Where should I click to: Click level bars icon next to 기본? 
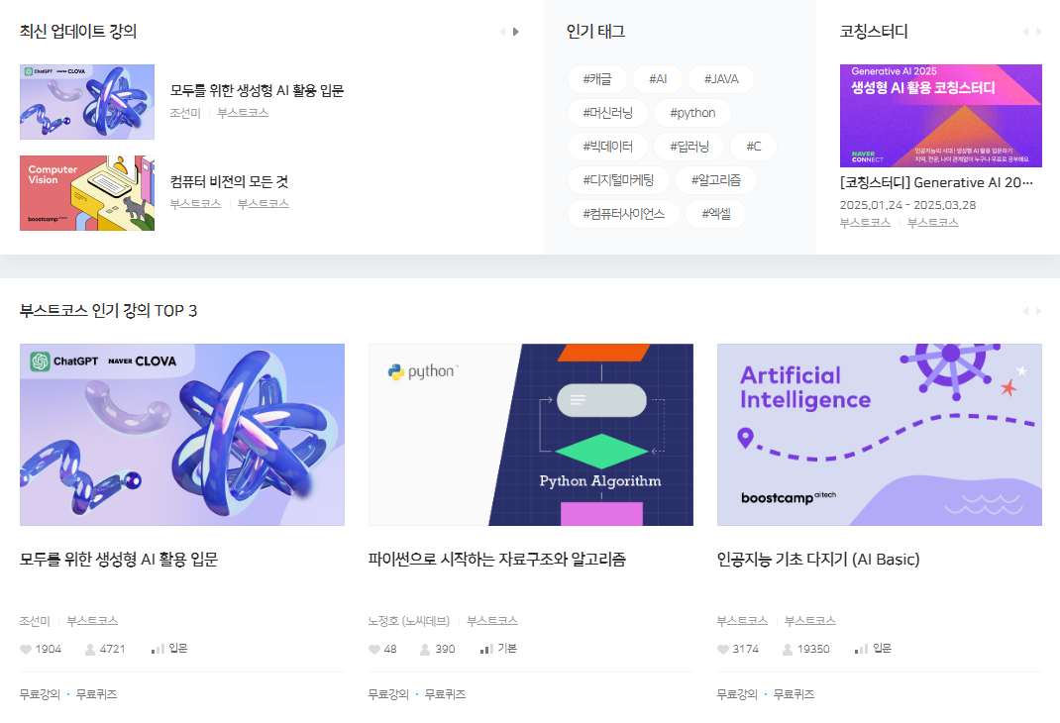pos(486,650)
